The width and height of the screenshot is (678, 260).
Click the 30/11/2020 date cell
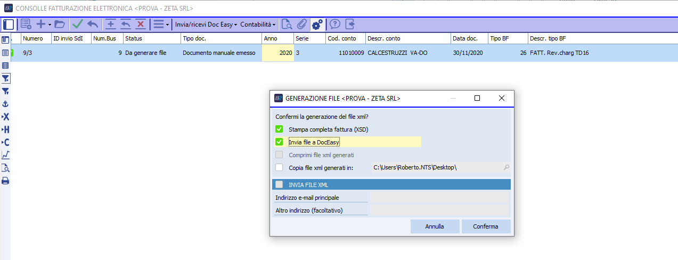(x=469, y=53)
